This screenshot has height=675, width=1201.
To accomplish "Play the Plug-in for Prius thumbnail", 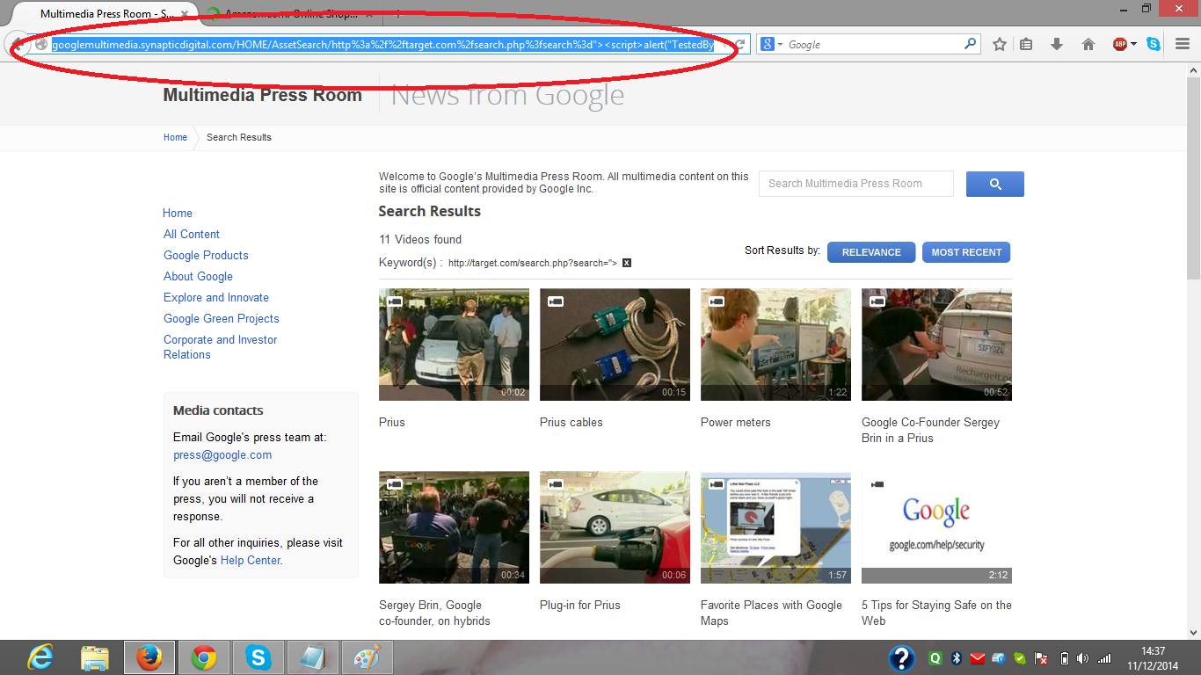I will 615,527.
